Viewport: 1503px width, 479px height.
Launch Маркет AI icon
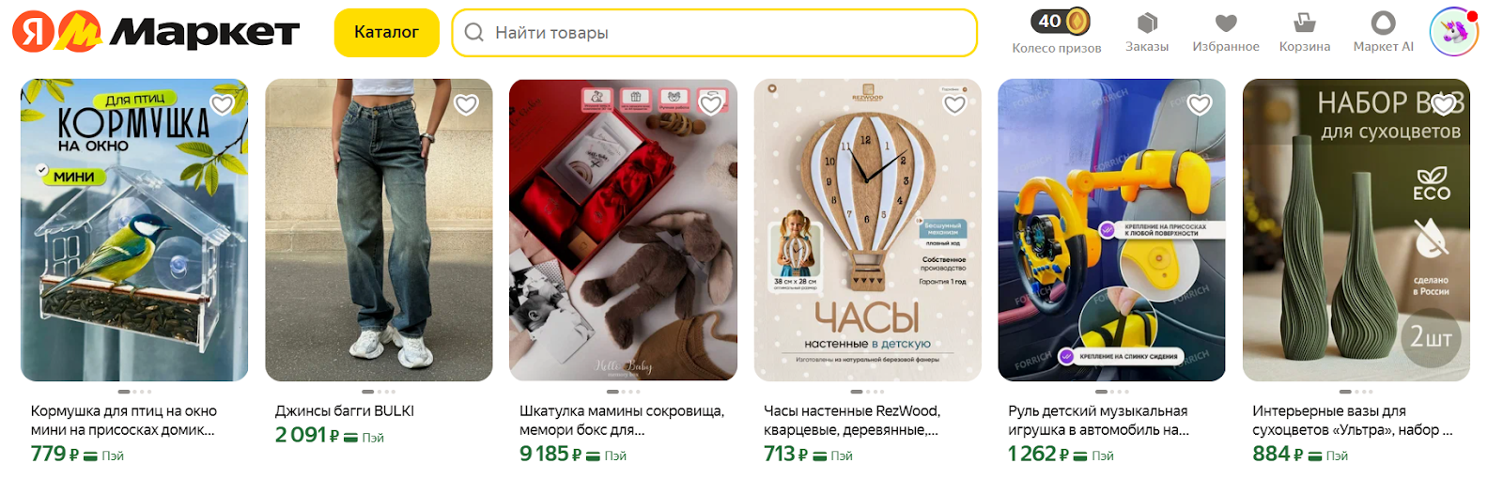tap(1383, 23)
